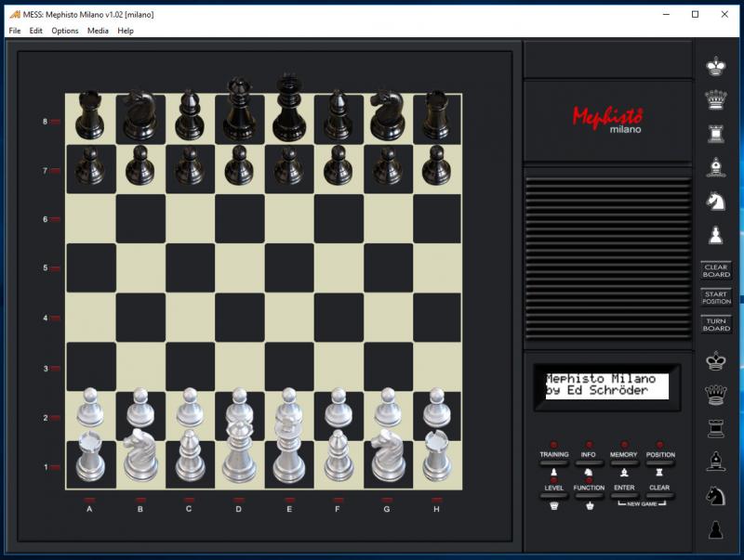This screenshot has height=560, width=744.
Task: Open the Edit menu dropdown
Action: (36, 31)
